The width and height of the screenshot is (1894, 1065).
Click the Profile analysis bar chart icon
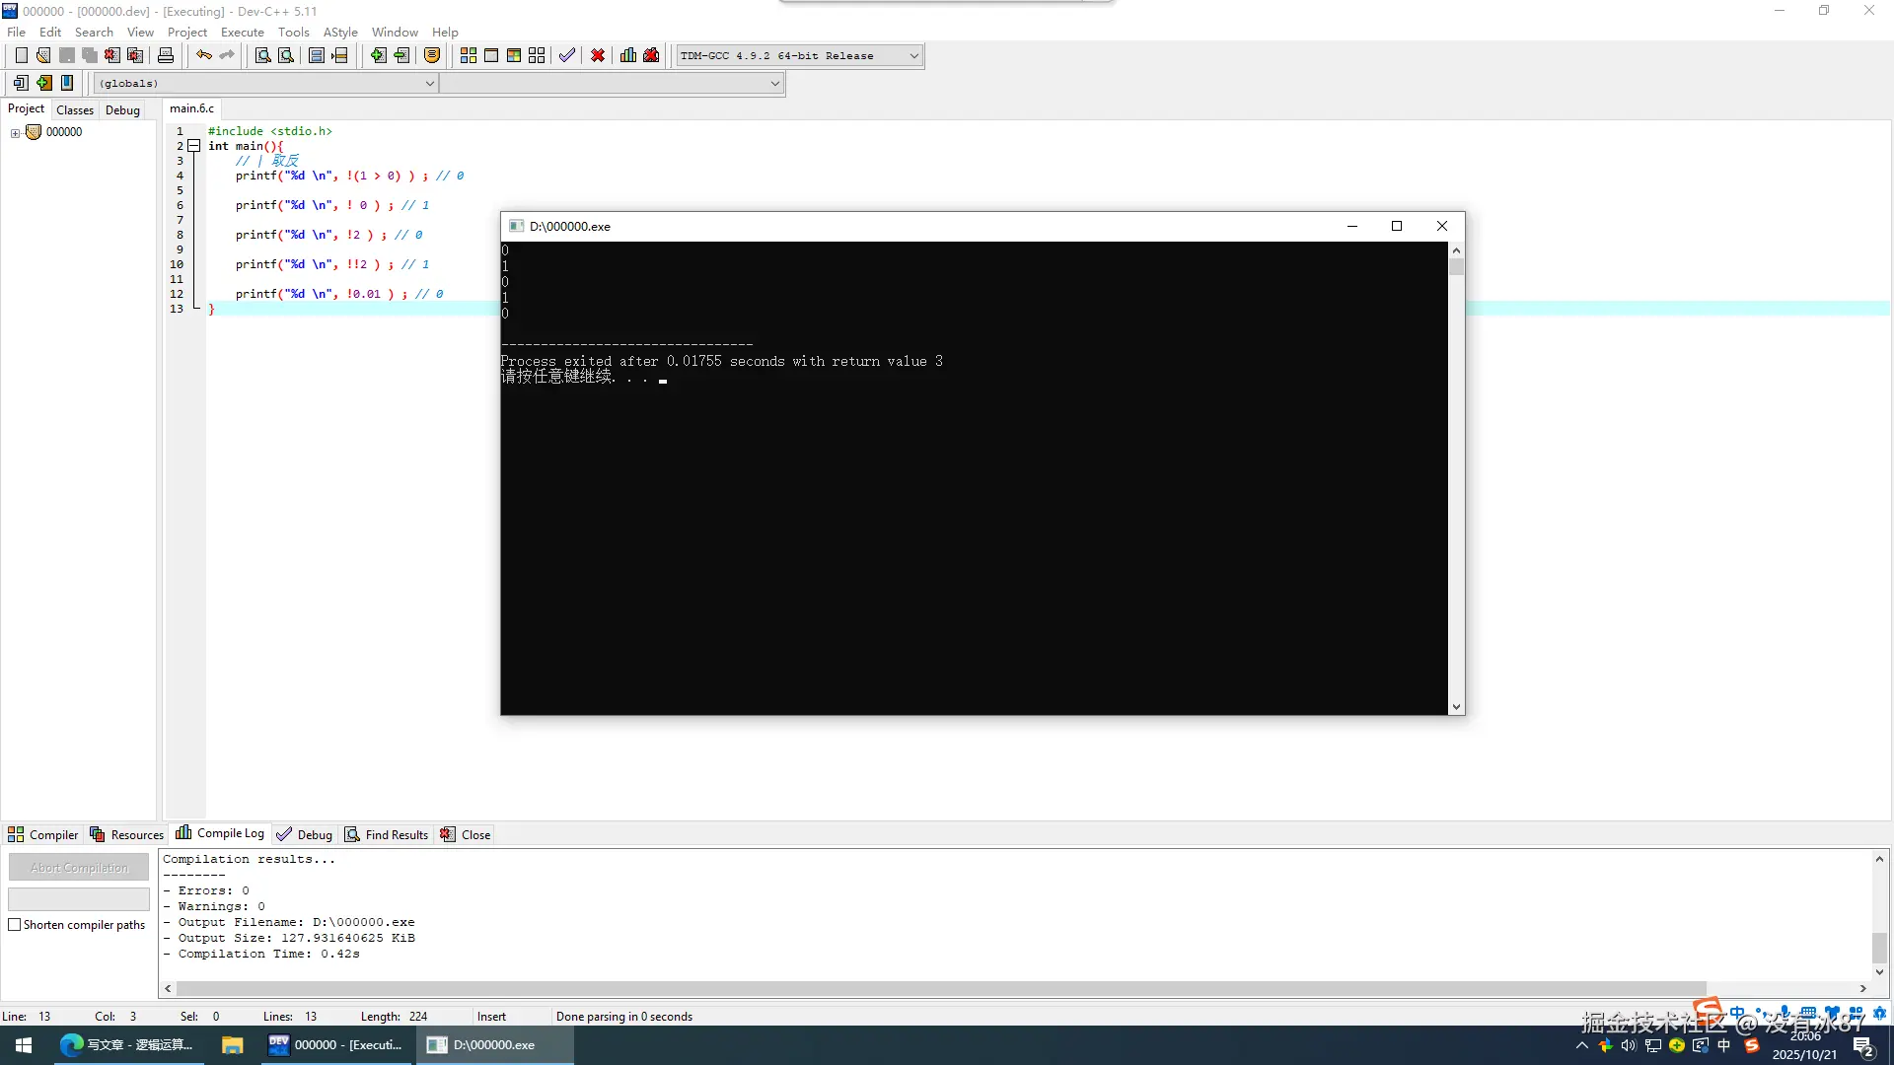click(x=628, y=56)
